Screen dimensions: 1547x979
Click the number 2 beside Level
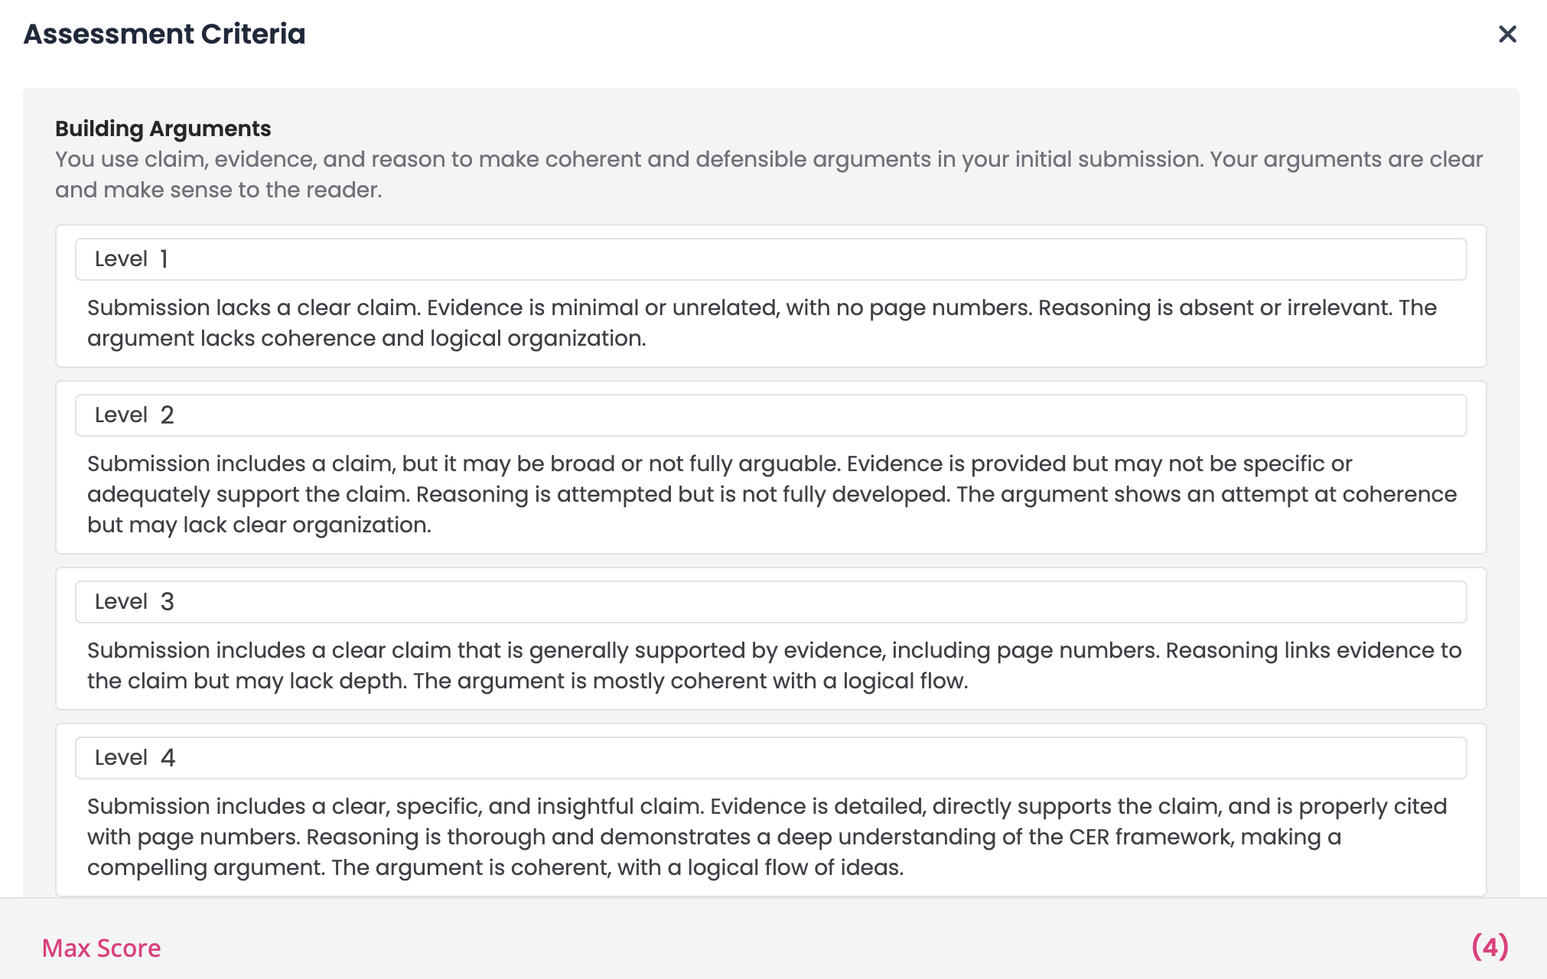point(167,415)
